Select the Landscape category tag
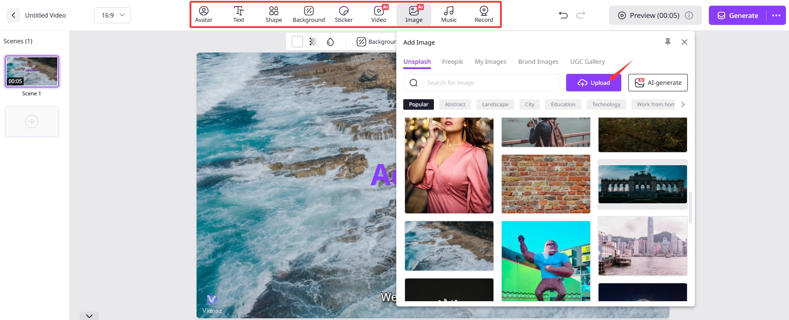This screenshot has width=789, height=320. point(495,104)
